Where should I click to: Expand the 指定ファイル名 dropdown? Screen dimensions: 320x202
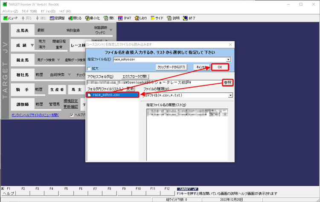[229, 60]
